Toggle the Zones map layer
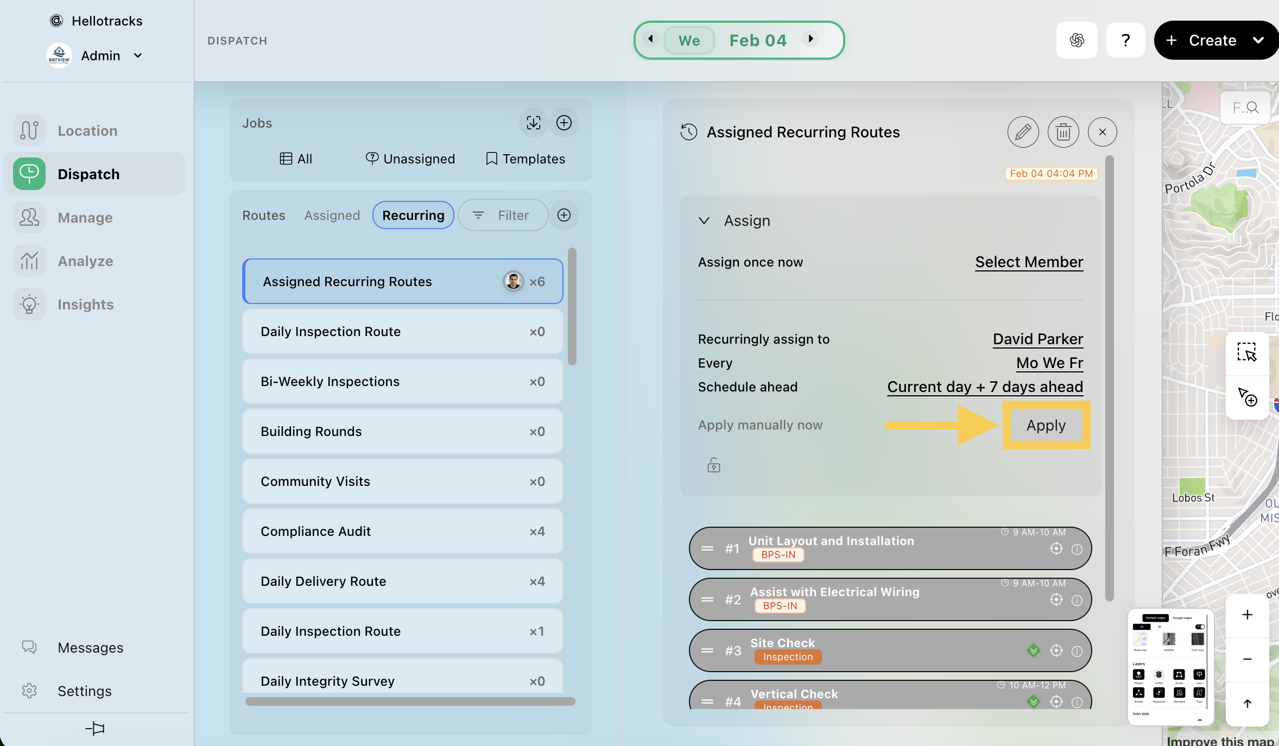This screenshot has width=1279, height=746. coord(1179,675)
